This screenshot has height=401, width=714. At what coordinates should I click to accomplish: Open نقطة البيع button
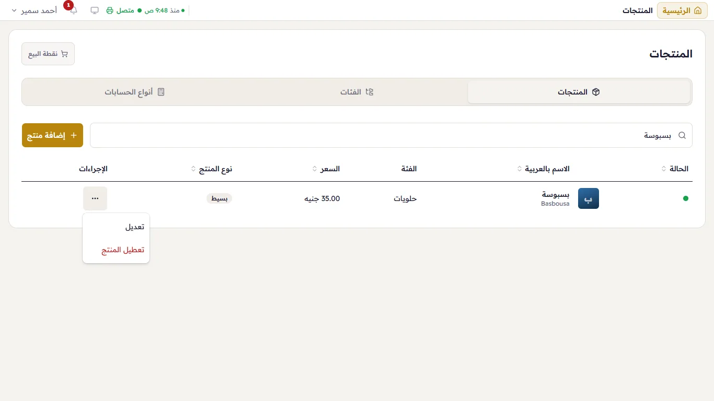coord(48,54)
